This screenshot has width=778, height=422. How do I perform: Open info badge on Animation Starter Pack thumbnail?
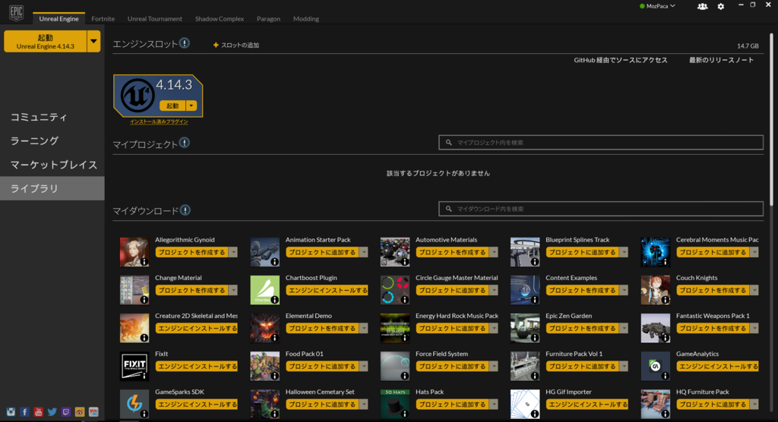[x=274, y=262]
